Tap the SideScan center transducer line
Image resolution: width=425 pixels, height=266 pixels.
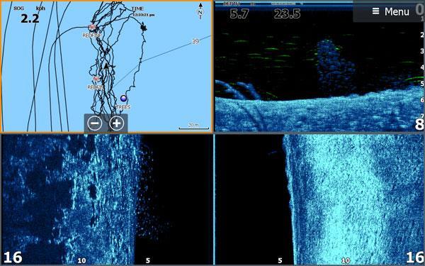(x=214, y=199)
